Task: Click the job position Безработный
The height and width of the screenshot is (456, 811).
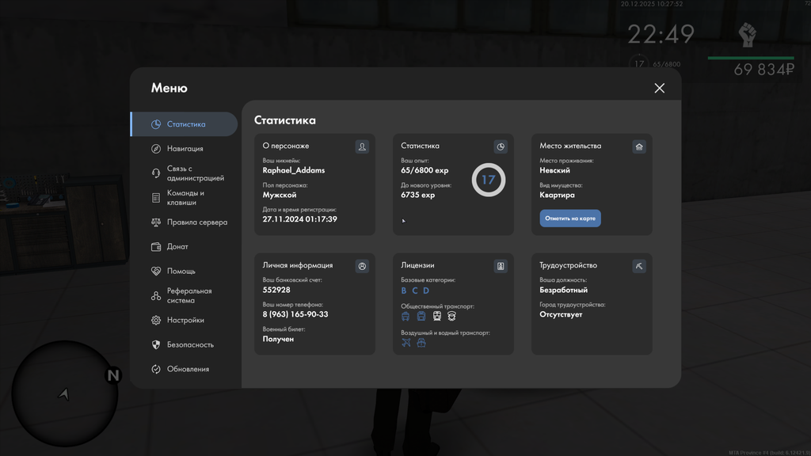Action: click(x=563, y=290)
